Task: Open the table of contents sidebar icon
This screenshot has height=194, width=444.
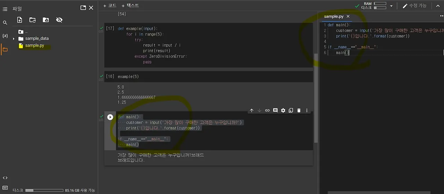Action: coord(5,9)
